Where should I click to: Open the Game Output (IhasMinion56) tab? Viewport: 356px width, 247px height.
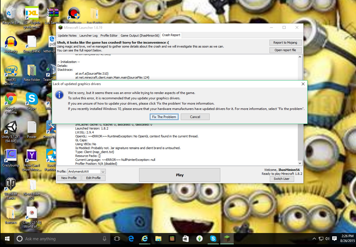(x=140, y=36)
